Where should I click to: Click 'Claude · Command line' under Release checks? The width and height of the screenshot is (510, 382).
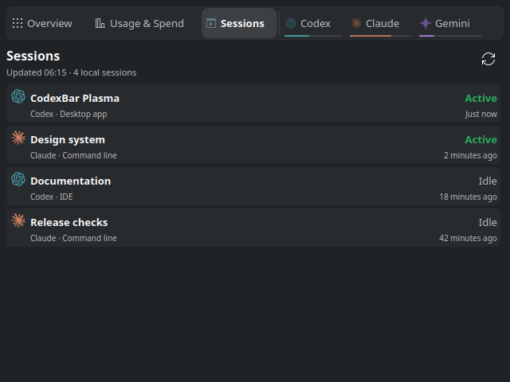pos(73,238)
